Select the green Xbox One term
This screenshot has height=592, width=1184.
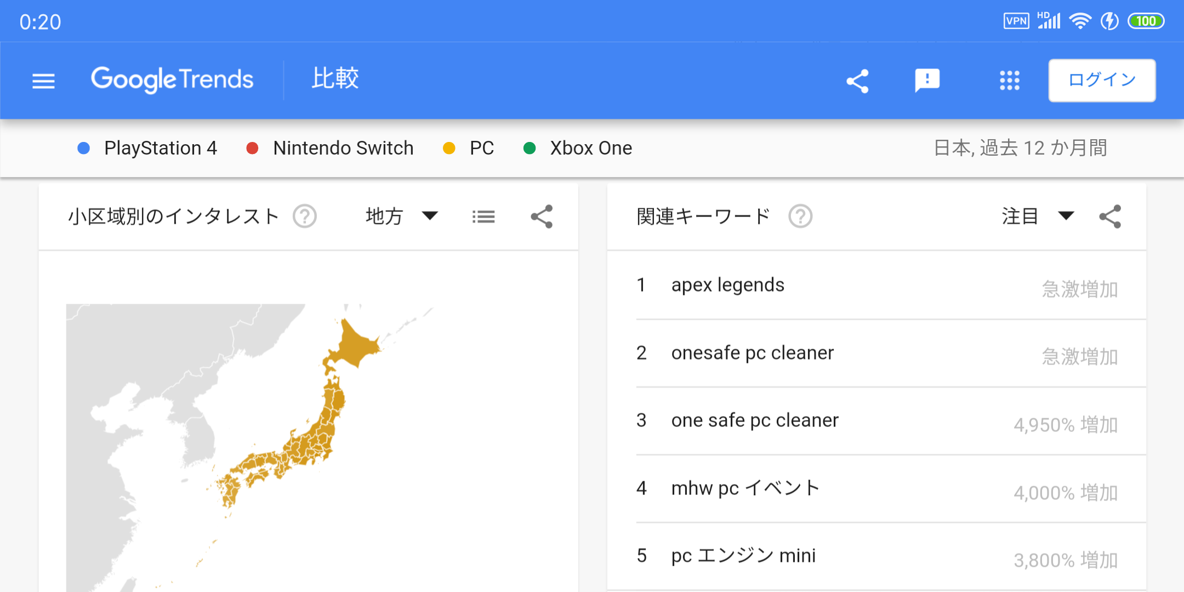(x=590, y=148)
